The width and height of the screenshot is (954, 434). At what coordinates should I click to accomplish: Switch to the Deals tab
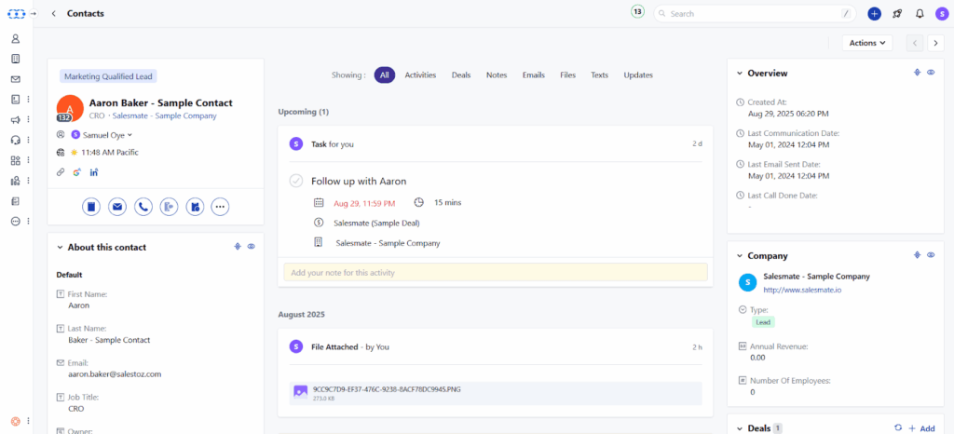[x=461, y=75]
